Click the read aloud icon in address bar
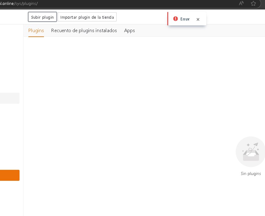 pyautogui.click(x=241, y=3)
